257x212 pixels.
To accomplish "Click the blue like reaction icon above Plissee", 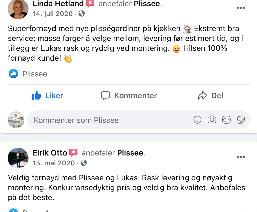I will click(13, 74).
